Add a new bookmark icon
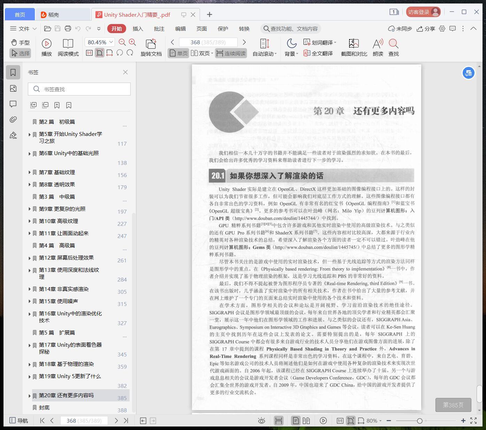Viewport: 486px width, 430px height. pos(57,105)
